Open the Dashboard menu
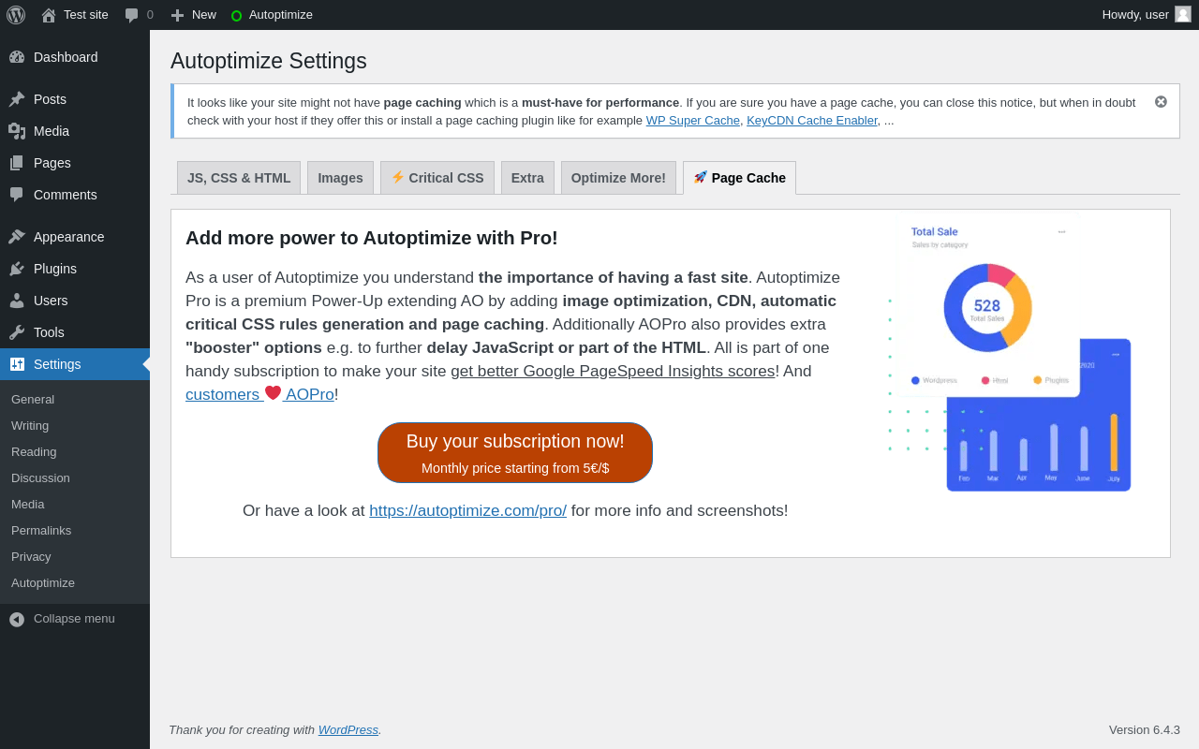The width and height of the screenshot is (1199, 749). [66, 57]
